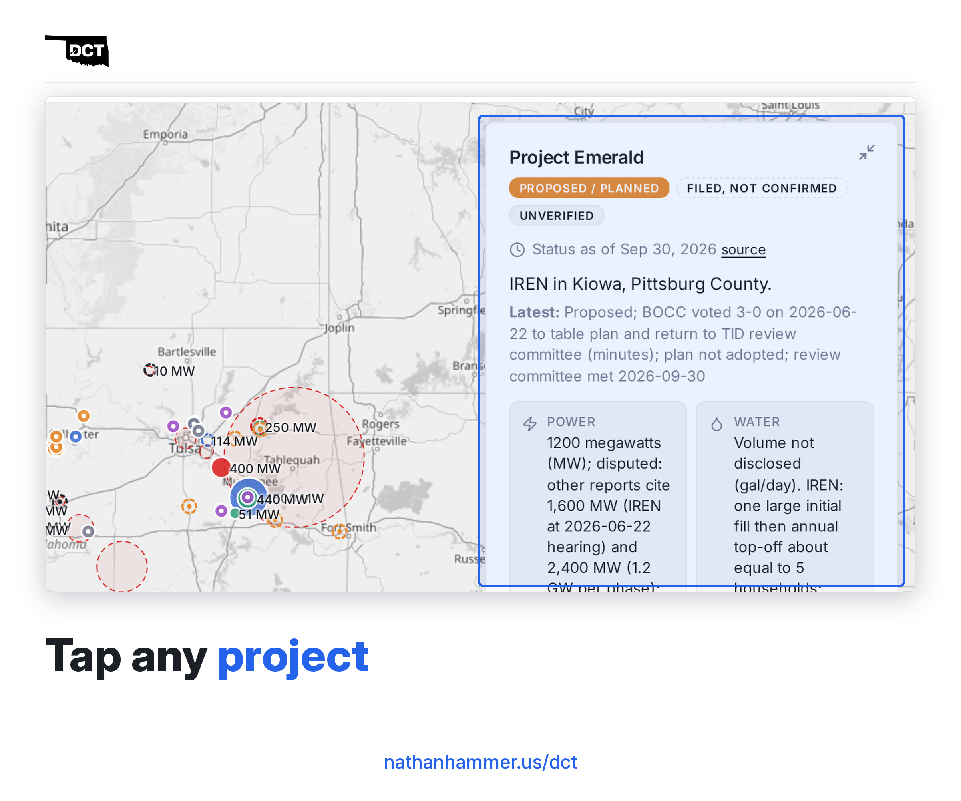Select the gray ring marker near the Oklahoma City label
Screen dimensions: 961x801
click(88, 531)
